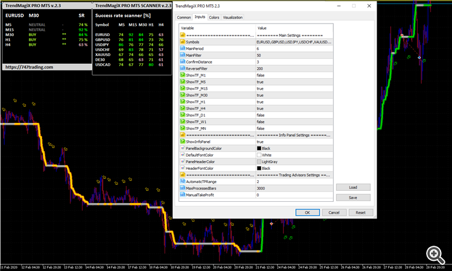452x271 pixels.
Task: Click the Symbols row string-type icon
Action: pos(183,42)
